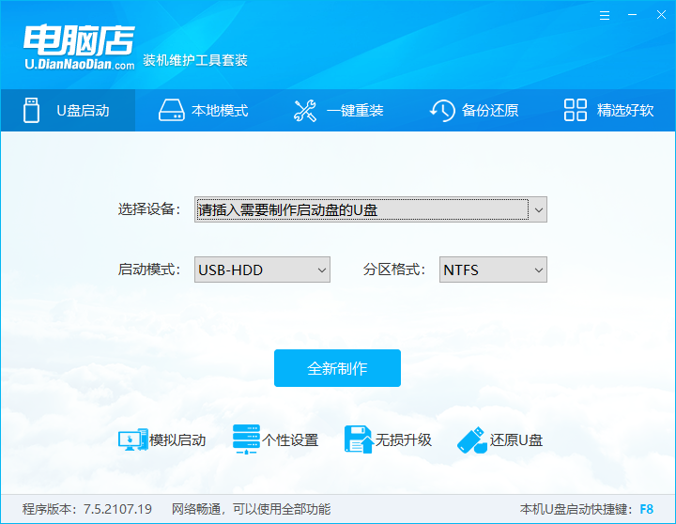Click the monitor icon for 模拟启动
The height and width of the screenshot is (524, 676).
[132, 439]
